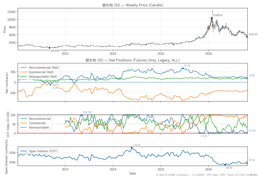Click the 10368.60 price peak marker
The height and width of the screenshot is (178, 261).
pos(212,18)
